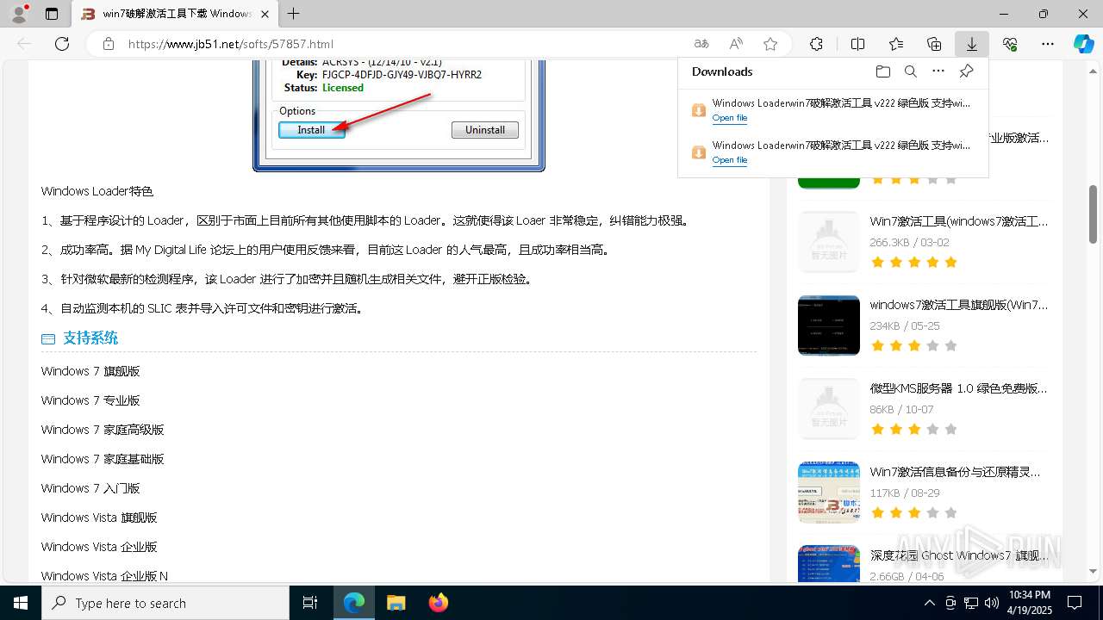1103x620 pixels.
Task: Show hidden system tray icons
Action: tap(929, 603)
